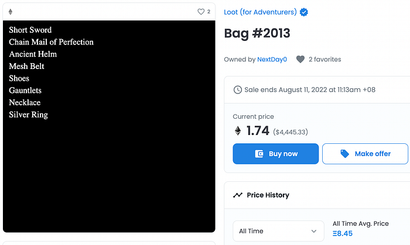Screen dimensions: 410x245
Task: Click the blue verified badge beside the collection name
Action: [x=303, y=12]
